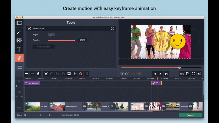219x123 pixels.
Task: Redo the last action
Action: [32, 74]
